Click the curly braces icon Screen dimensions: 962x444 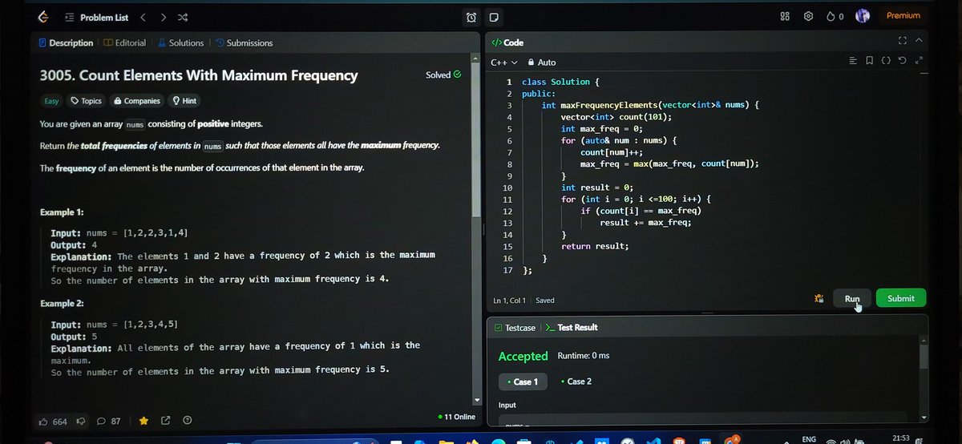pos(886,61)
